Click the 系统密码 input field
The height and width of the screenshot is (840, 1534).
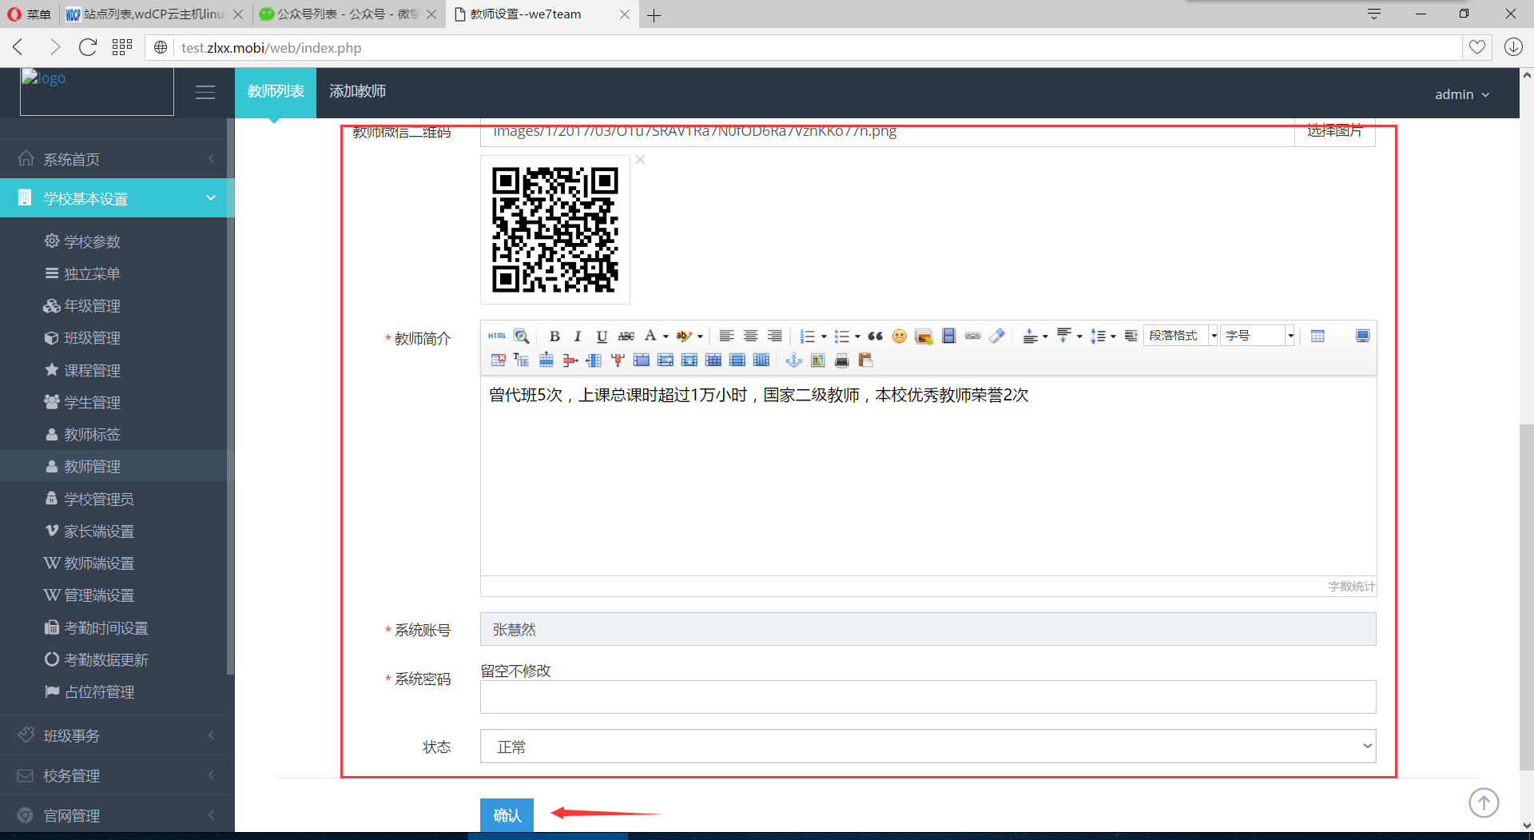[x=928, y=697]
